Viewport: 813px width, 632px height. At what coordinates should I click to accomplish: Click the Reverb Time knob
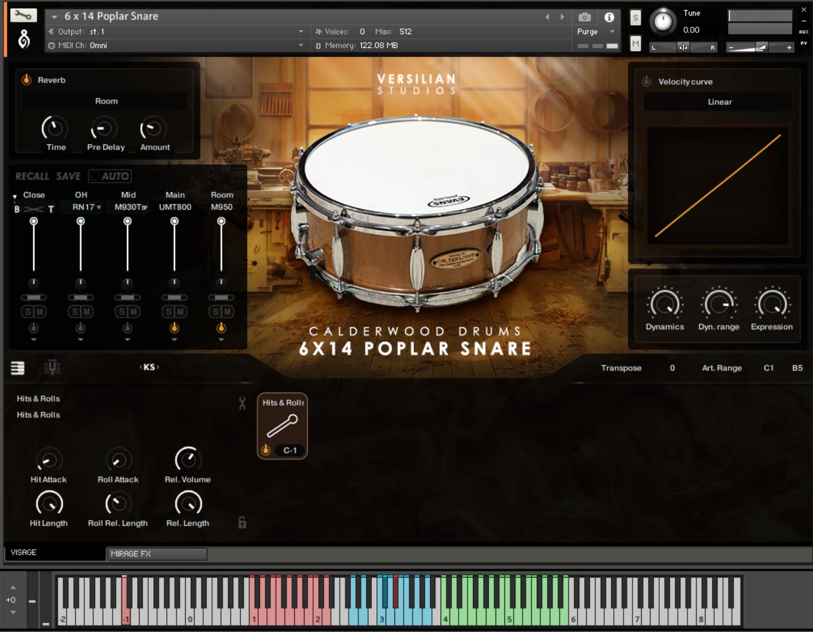pyautogui.click(x=55, y=128)
